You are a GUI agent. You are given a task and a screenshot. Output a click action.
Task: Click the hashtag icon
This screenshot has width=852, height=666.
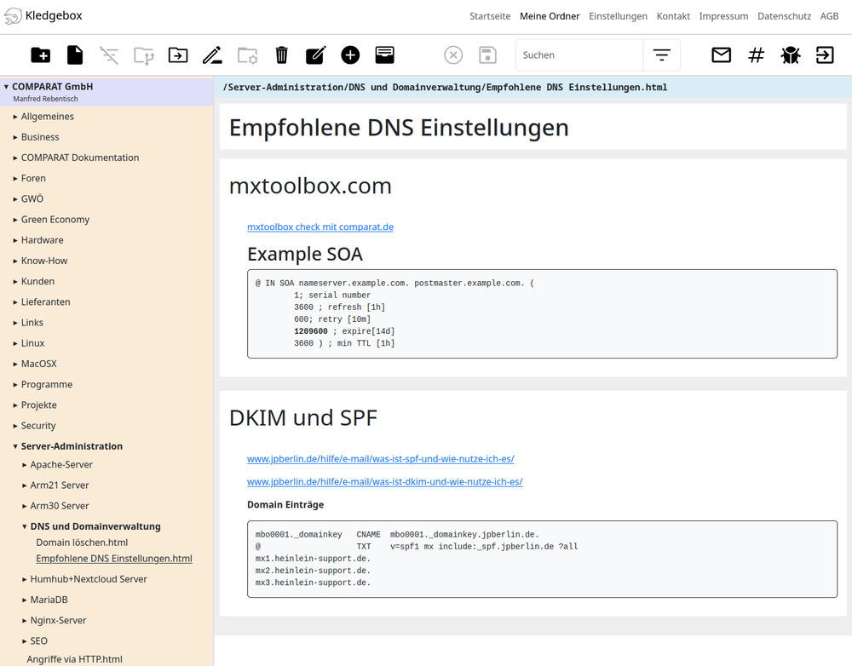(756, 55)
